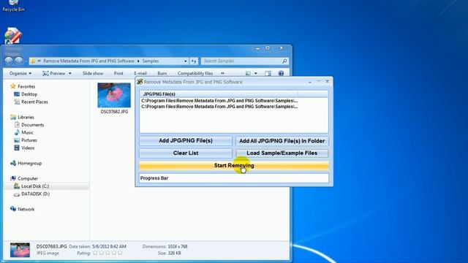Click the Remove Metadata app title icon
Screen dimensions: 468x263
click(x=140, y=82)
